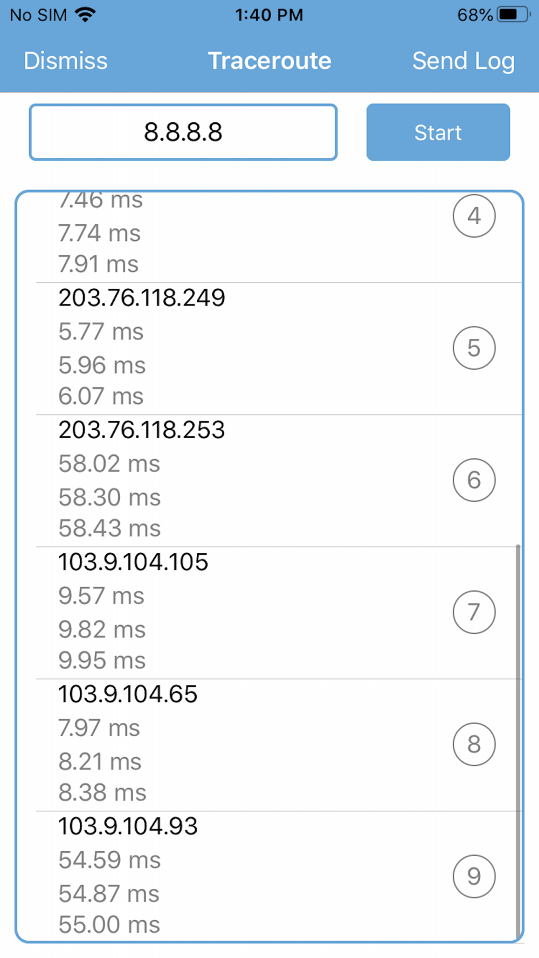
Task: Select hop address 103.9.104.105
Action: [133, 561]
